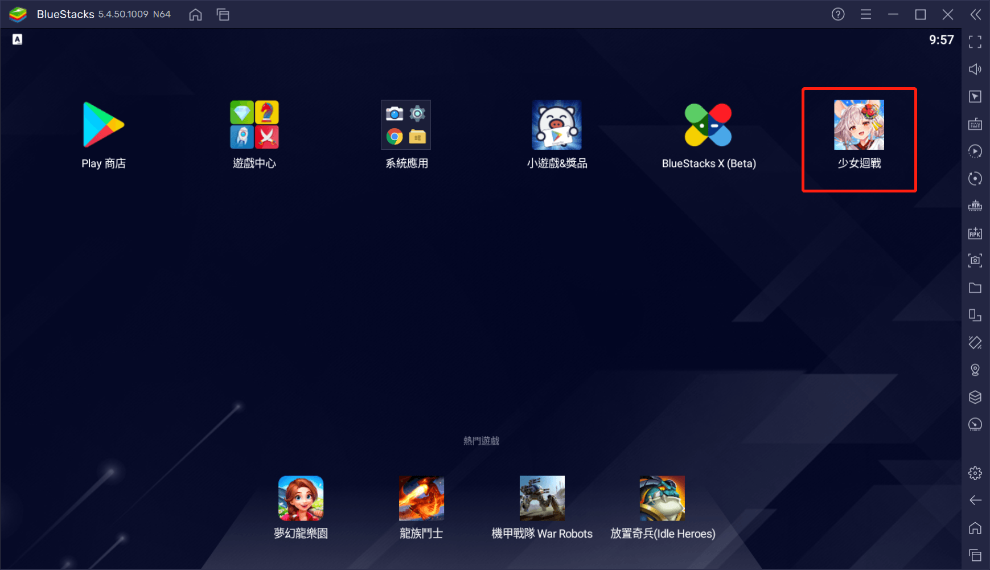This screenshot has width=990, height=570.
Task: Open BlueStacks X (Beta)
Action: (x=708, y=125)
